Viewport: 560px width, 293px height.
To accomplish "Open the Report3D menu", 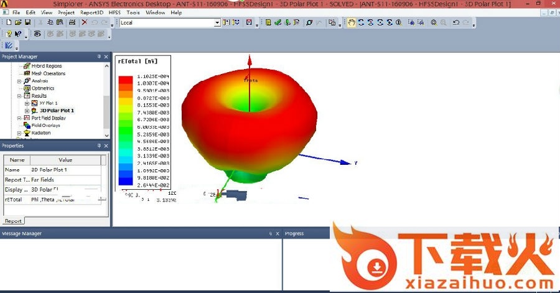I will 92,12.
